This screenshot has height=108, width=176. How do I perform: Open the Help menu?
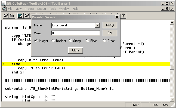click(76, 9)
